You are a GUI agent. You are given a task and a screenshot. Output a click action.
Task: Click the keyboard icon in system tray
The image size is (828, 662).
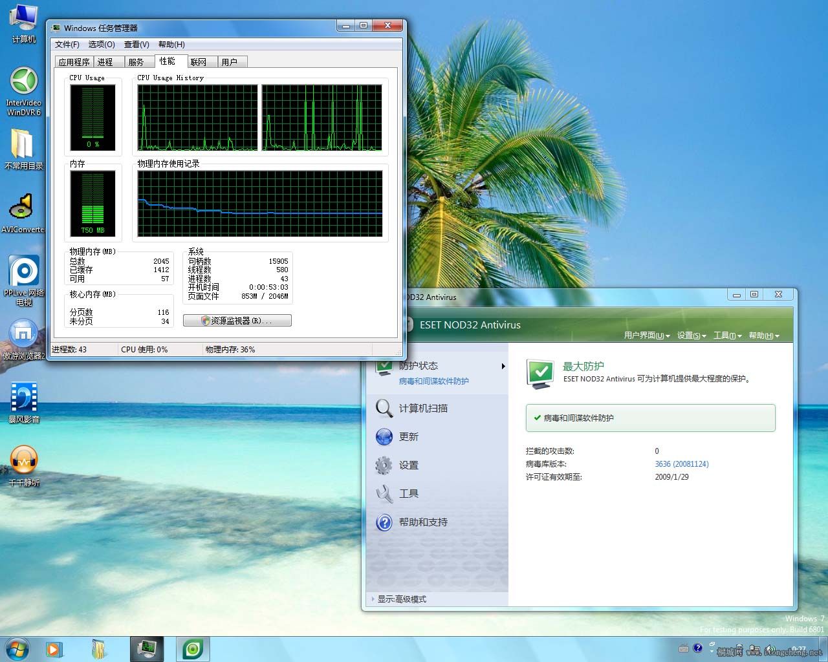[x=684, y=648]
